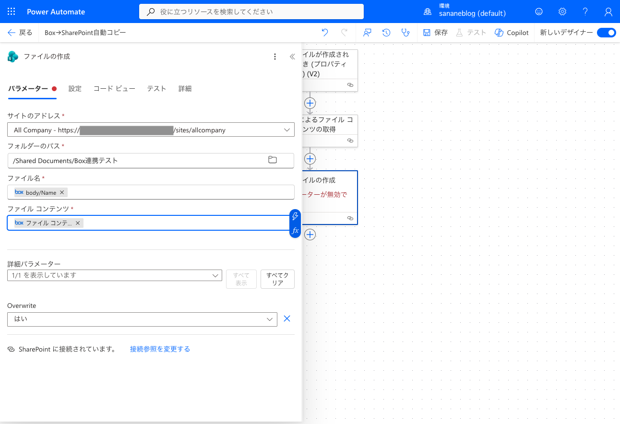Screen dimensions: 620x424
Task: Open the help question mark icon
Action: [585, 12]
